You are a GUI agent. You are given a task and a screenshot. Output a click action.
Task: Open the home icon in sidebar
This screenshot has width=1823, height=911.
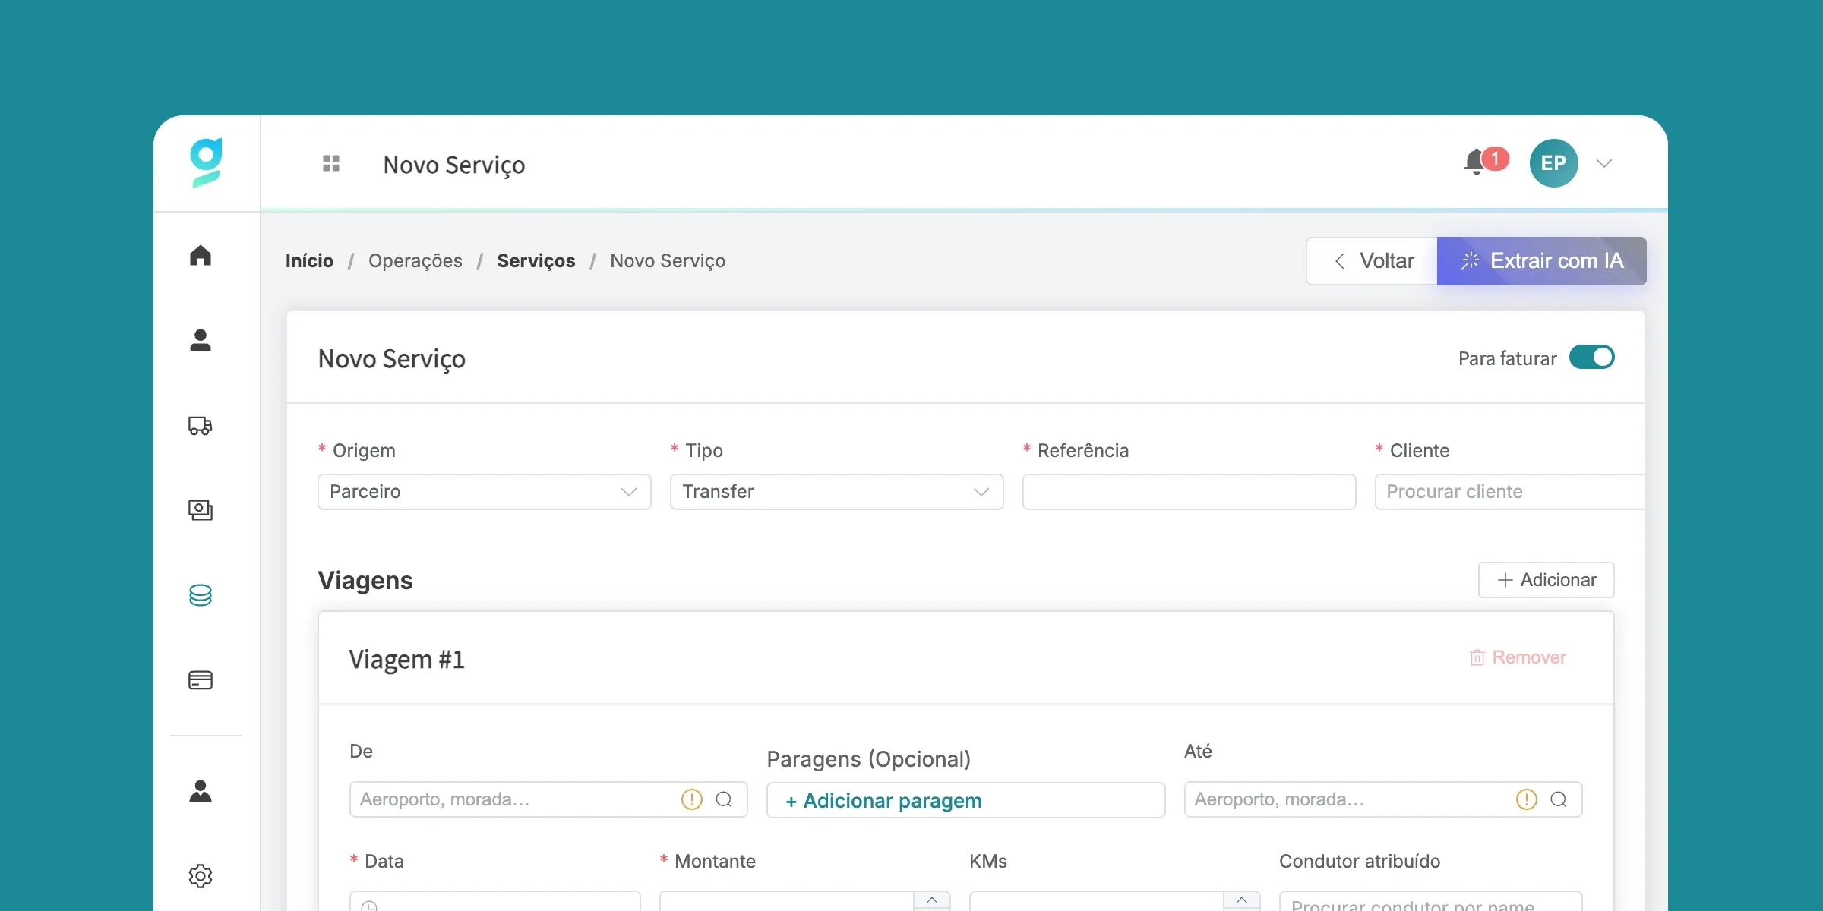[x=201, y=256]
